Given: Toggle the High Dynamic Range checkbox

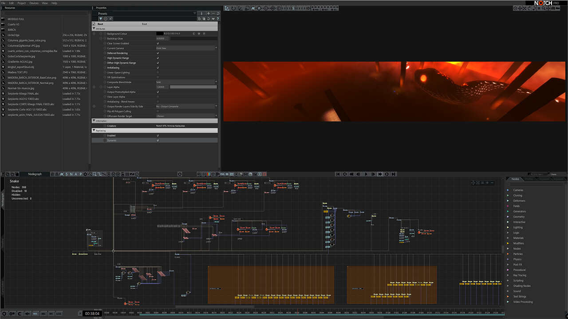Looking at the screenshot, I should [x=158, y=58].
